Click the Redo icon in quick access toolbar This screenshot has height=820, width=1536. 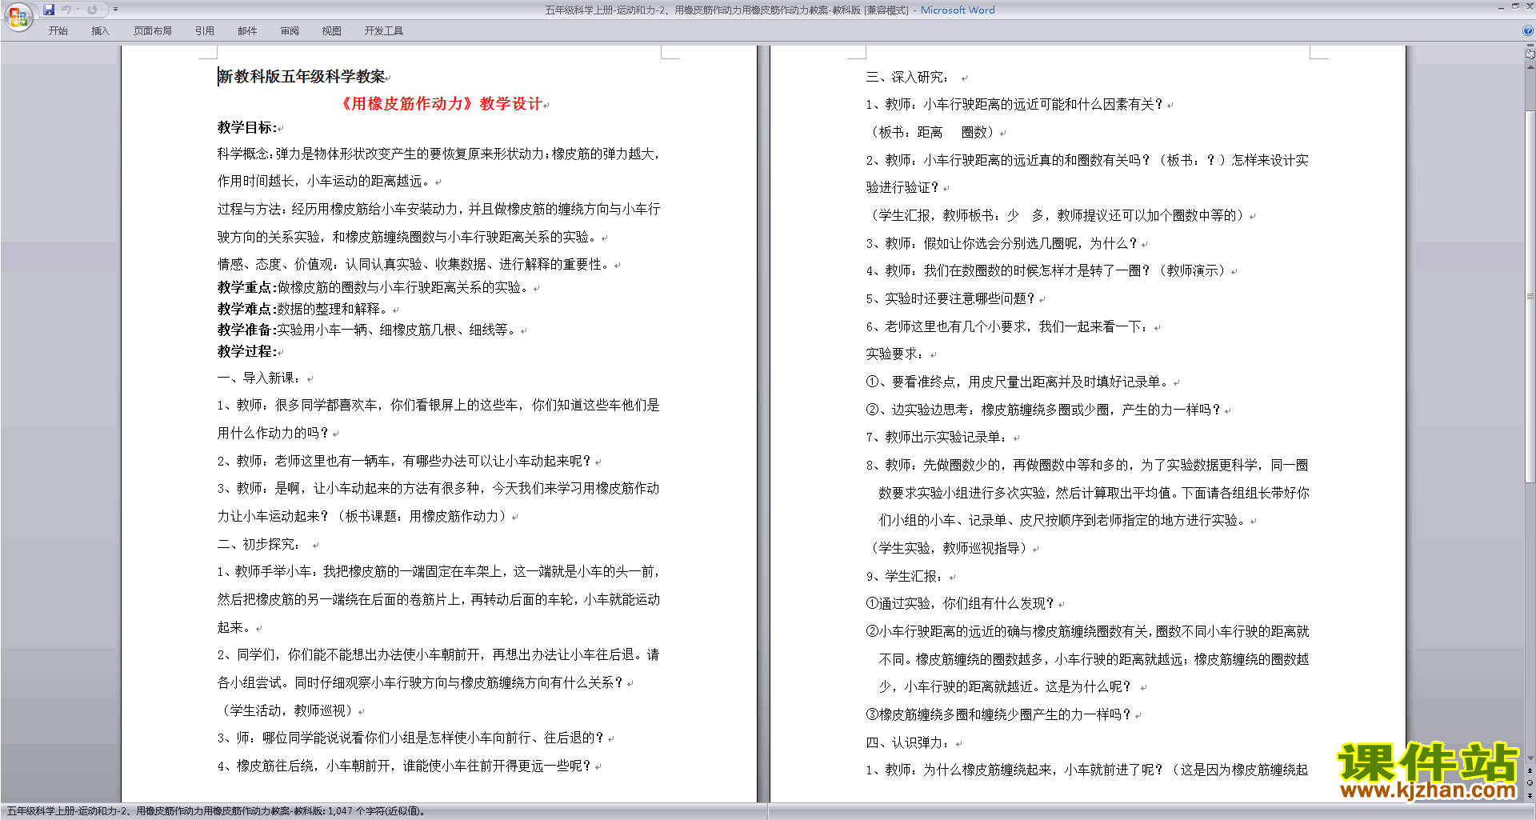[x=92, y=10]
